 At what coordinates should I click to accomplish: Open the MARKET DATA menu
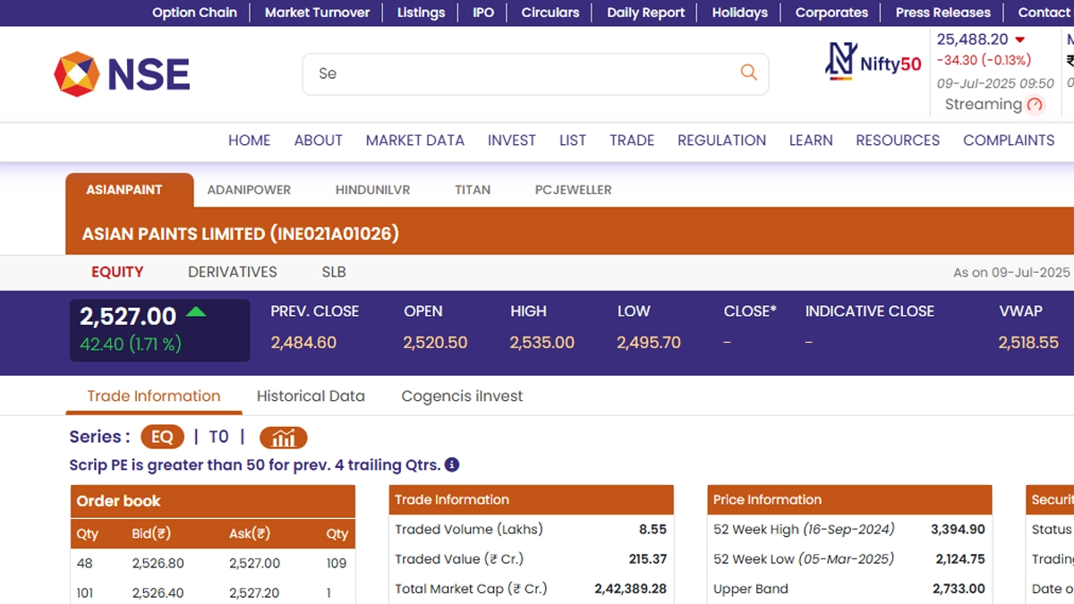(414, 140)
